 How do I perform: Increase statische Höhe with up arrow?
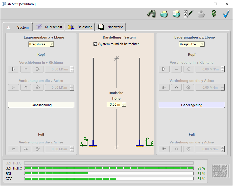point(124,103)
